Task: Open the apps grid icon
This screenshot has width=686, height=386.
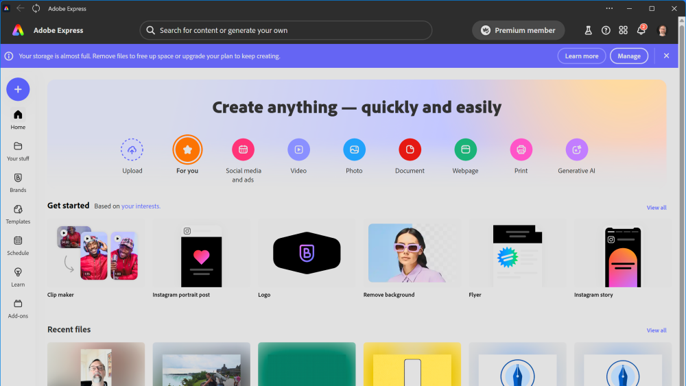Action: click(x=623, y=30)
